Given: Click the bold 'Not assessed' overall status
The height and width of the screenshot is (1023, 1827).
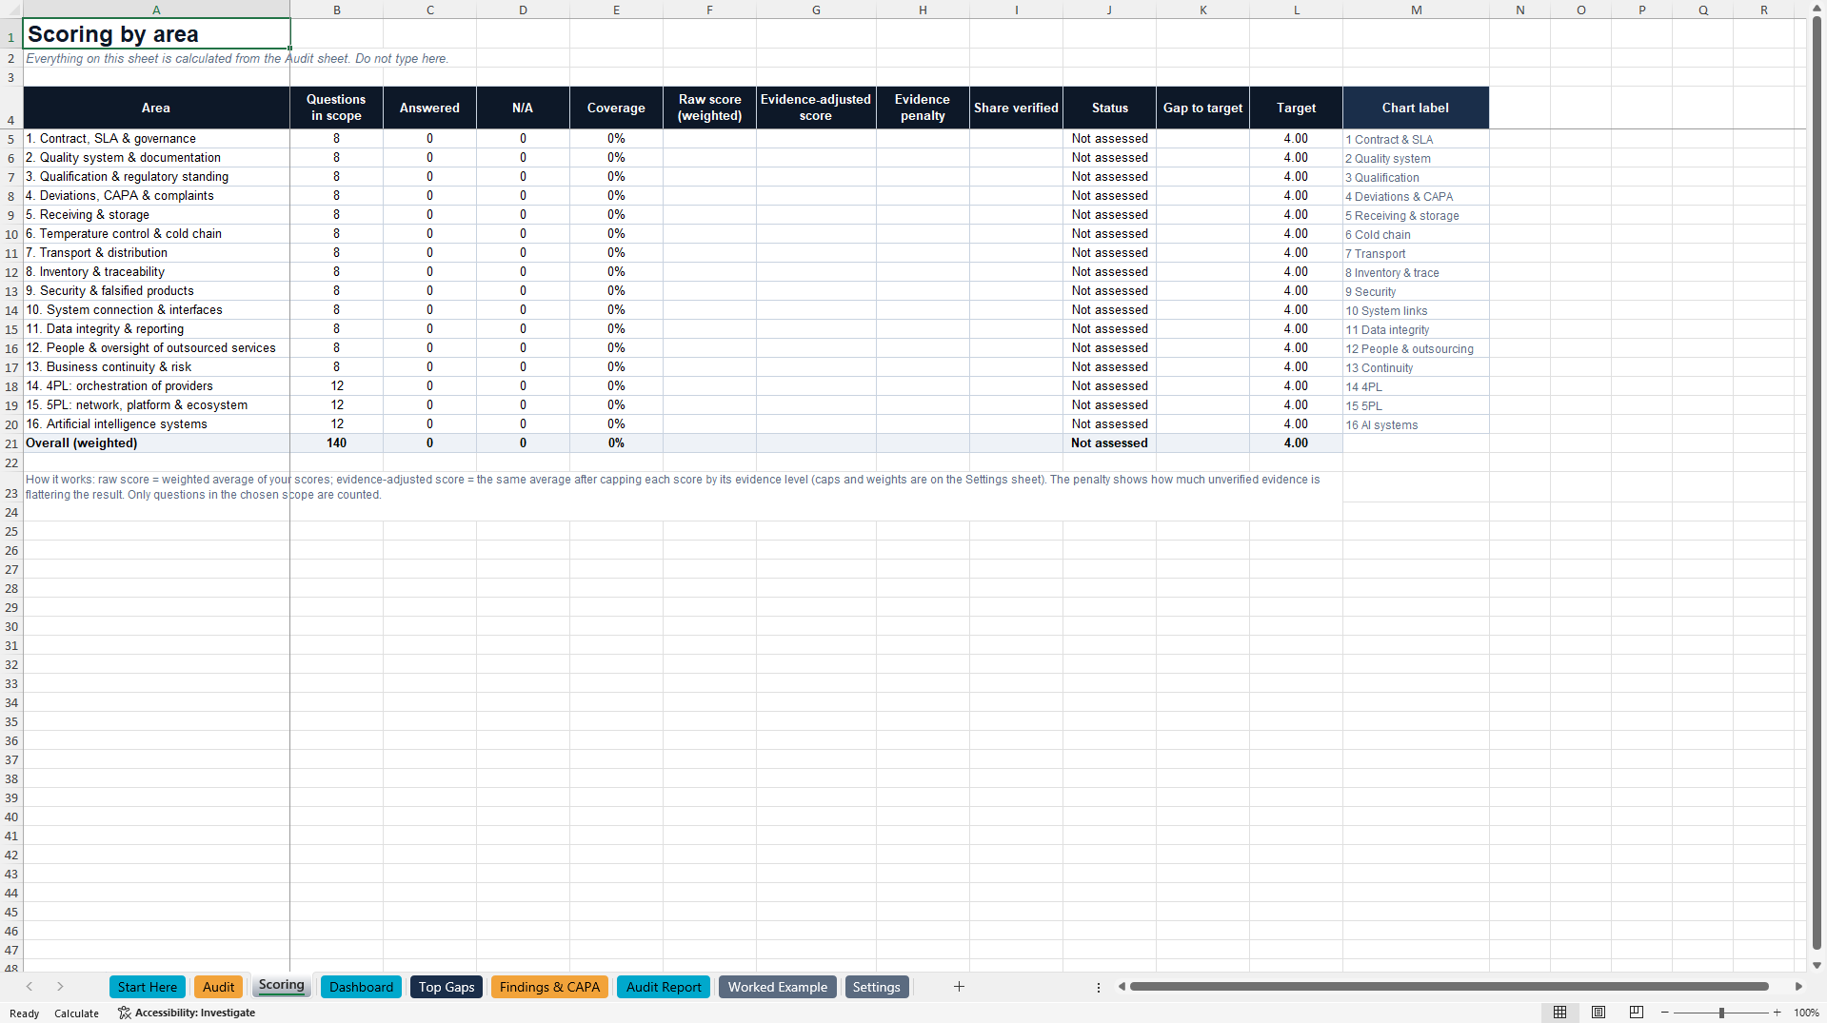Looking at the screenshot, I should [x=1109, y=443].
